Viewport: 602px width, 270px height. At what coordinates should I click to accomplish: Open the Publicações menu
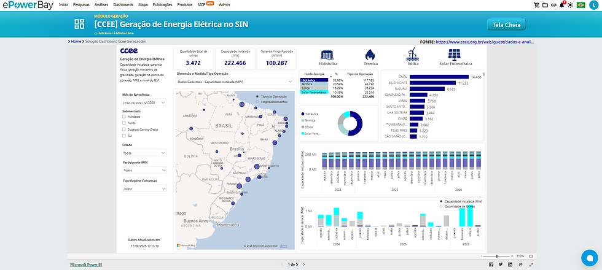tap(162, 5)
